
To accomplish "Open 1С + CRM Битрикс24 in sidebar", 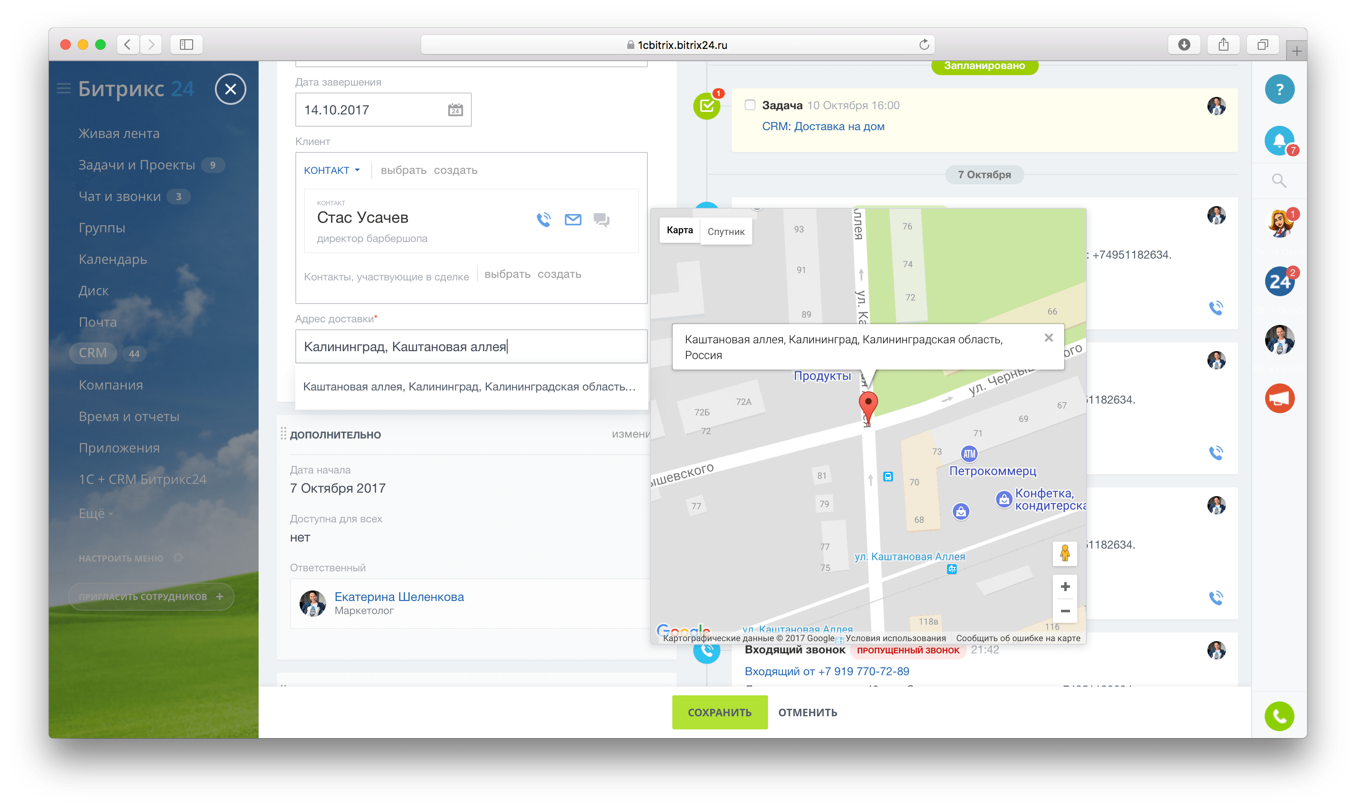I will 142,480.
